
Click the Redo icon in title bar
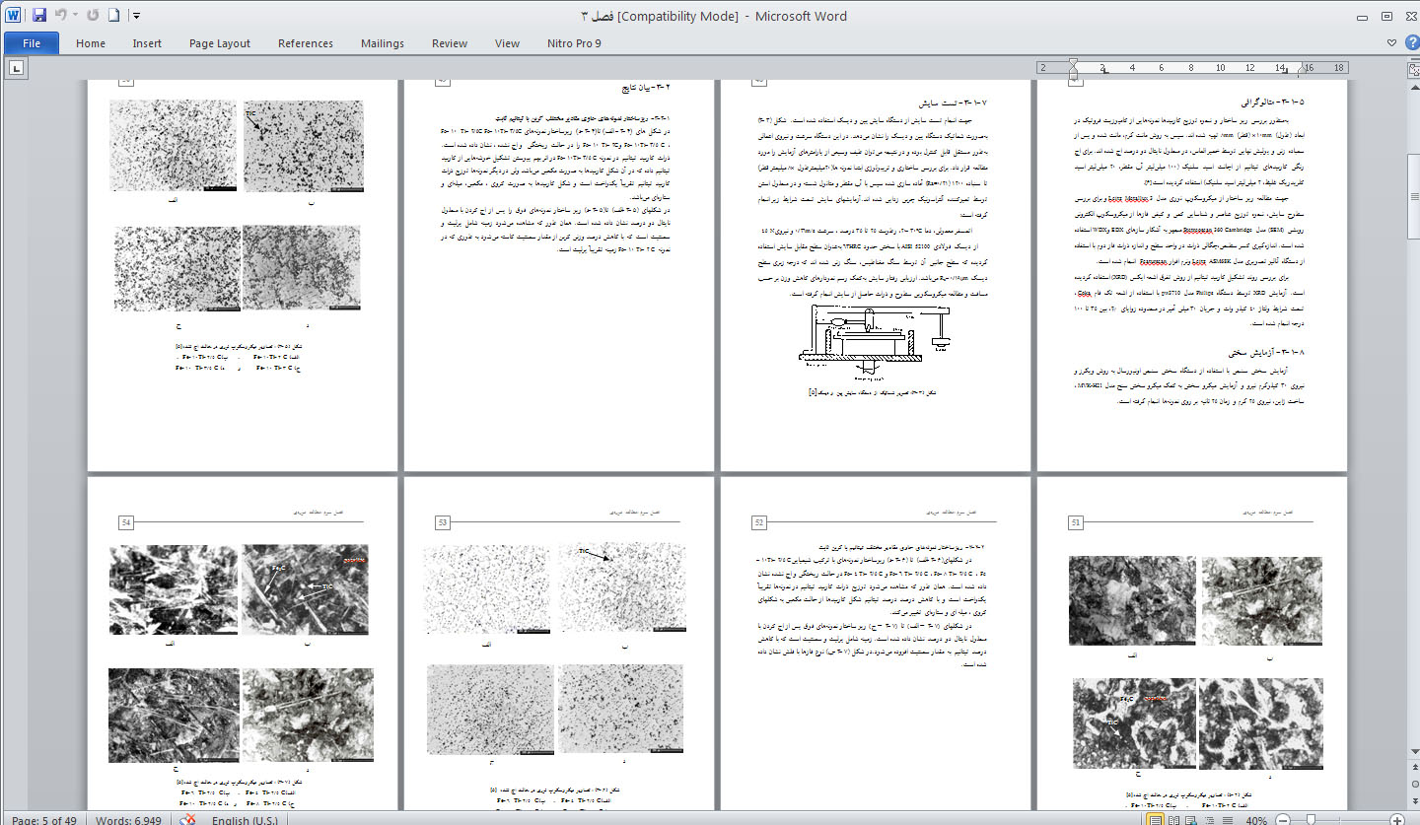click(x=93, y=16)
